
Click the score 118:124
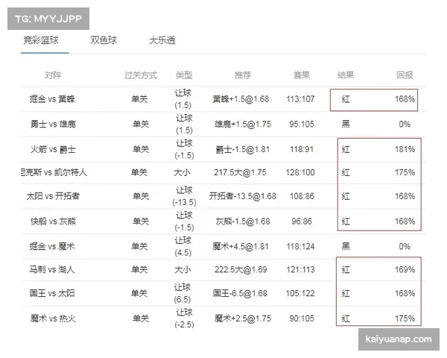[300, 246]
